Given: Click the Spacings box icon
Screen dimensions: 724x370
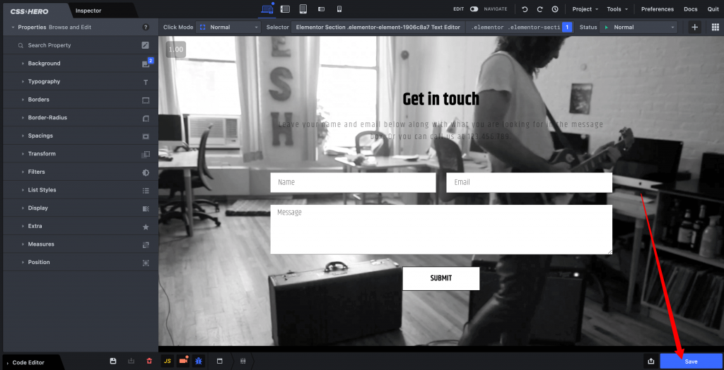Looking at the screenshot, I should pos(146,136).
